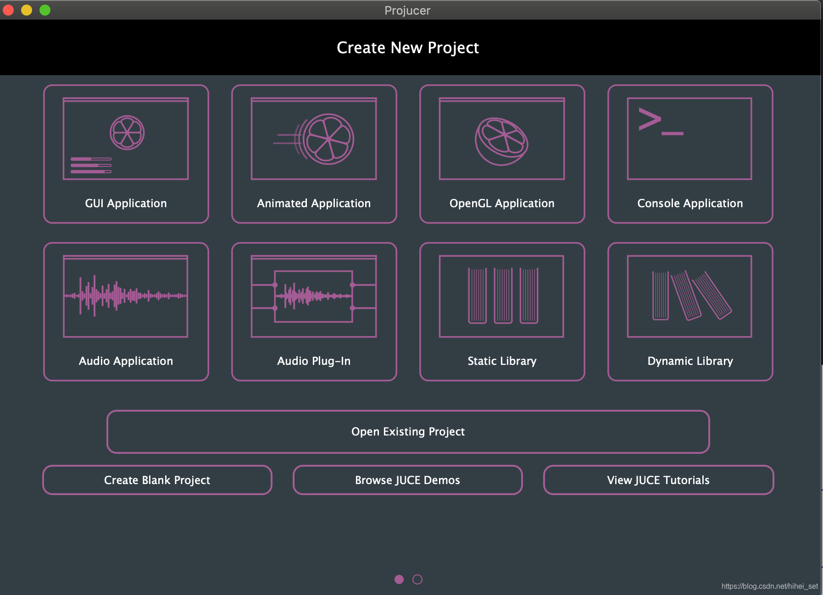Click Open Existing Project button
The image size is (823, 595).
coord(408,432)
